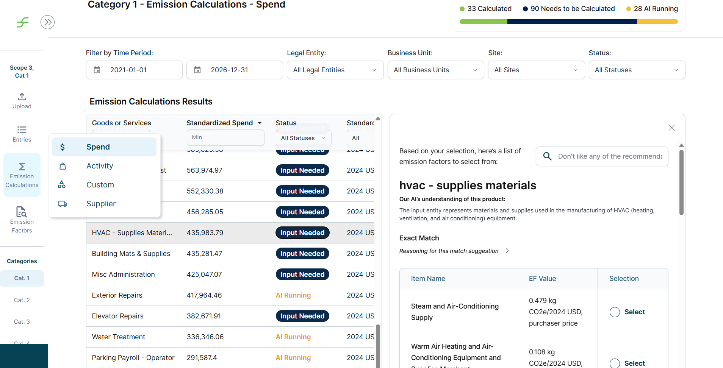The width and height of the screenshot is (723, 368).
Task: Select Steam and Air-Conditioning Supply radio button
Action: 615,312
